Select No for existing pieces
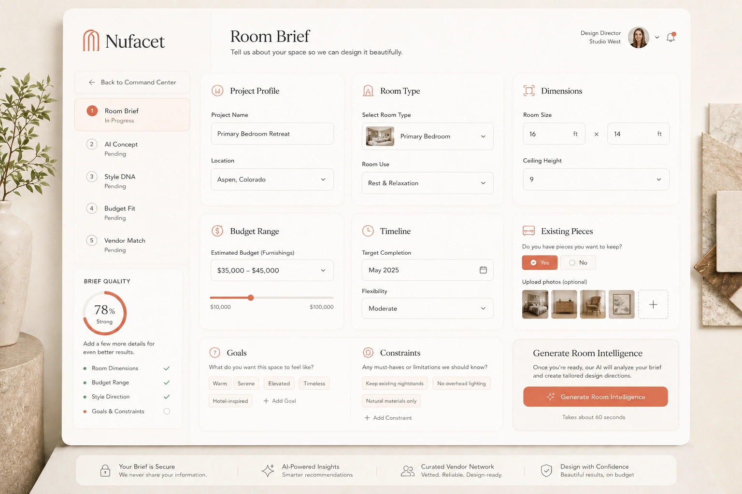 [578, 262]
